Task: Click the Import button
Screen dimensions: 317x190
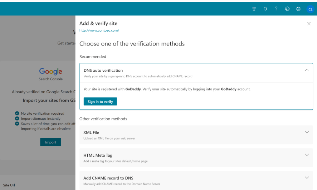Action: tap(50, 142)
